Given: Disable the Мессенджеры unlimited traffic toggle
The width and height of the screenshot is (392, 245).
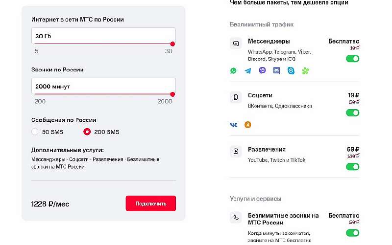Looking at the screenshot, I should pos(352,59).
